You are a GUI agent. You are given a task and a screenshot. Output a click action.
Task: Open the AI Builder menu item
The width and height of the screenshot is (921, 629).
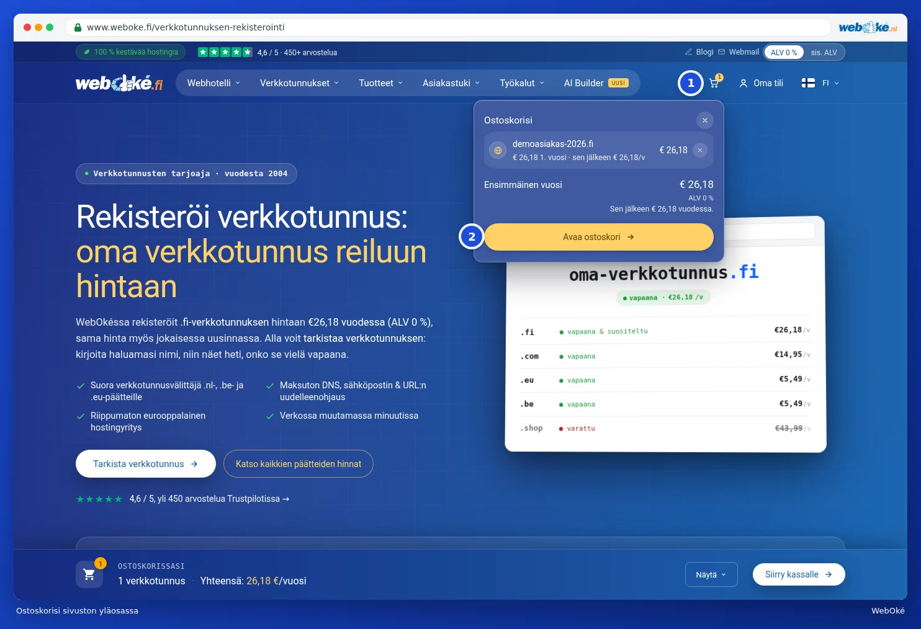[596, 83]
